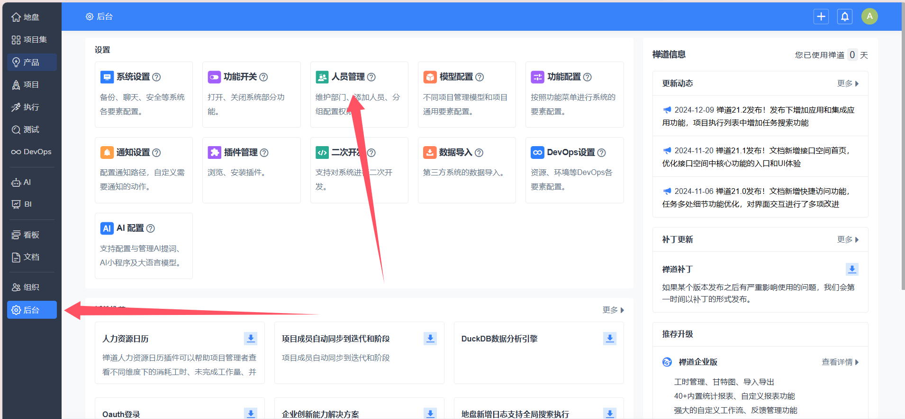
Task: Go to 项目集 in the sidebar
Action: pos(32,40)
